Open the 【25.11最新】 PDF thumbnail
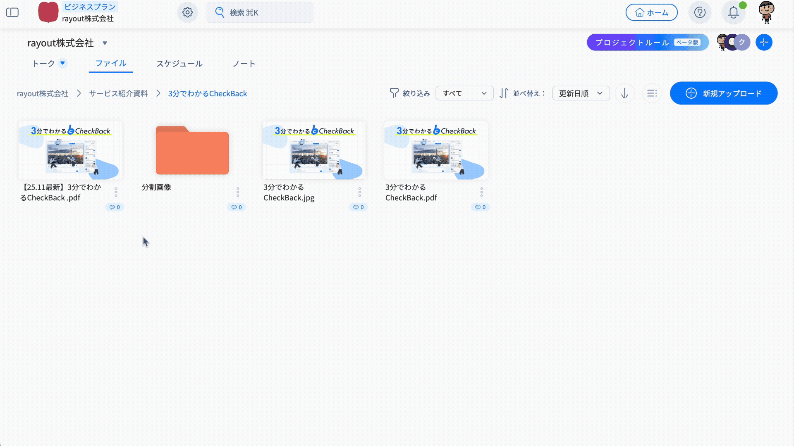This screenshot has width=794, height=446. tap(70, 150)
